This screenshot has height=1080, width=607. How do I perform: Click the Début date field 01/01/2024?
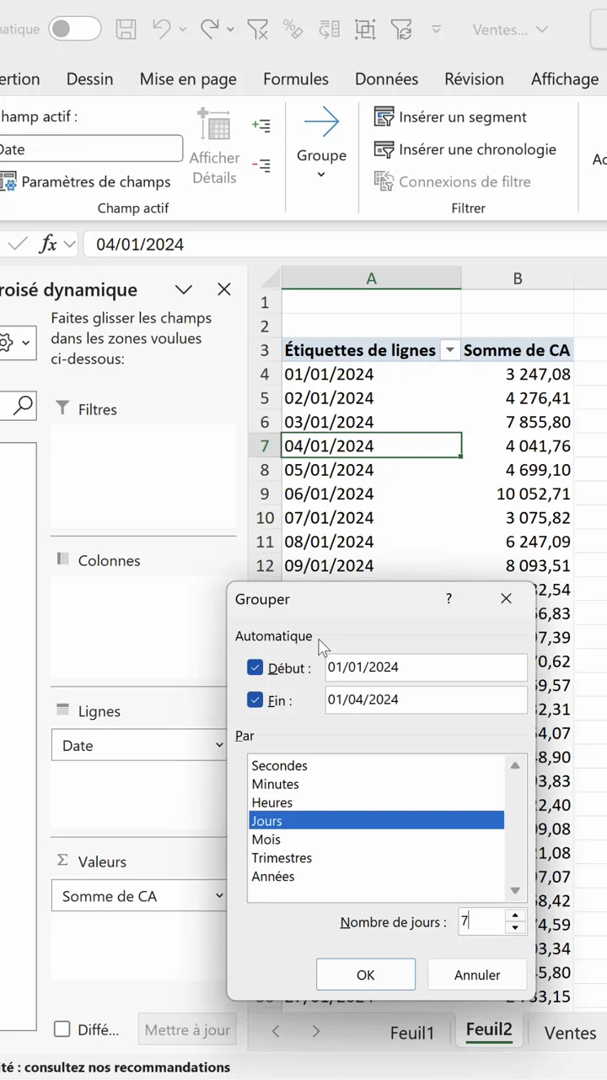(x=427, y=667)
